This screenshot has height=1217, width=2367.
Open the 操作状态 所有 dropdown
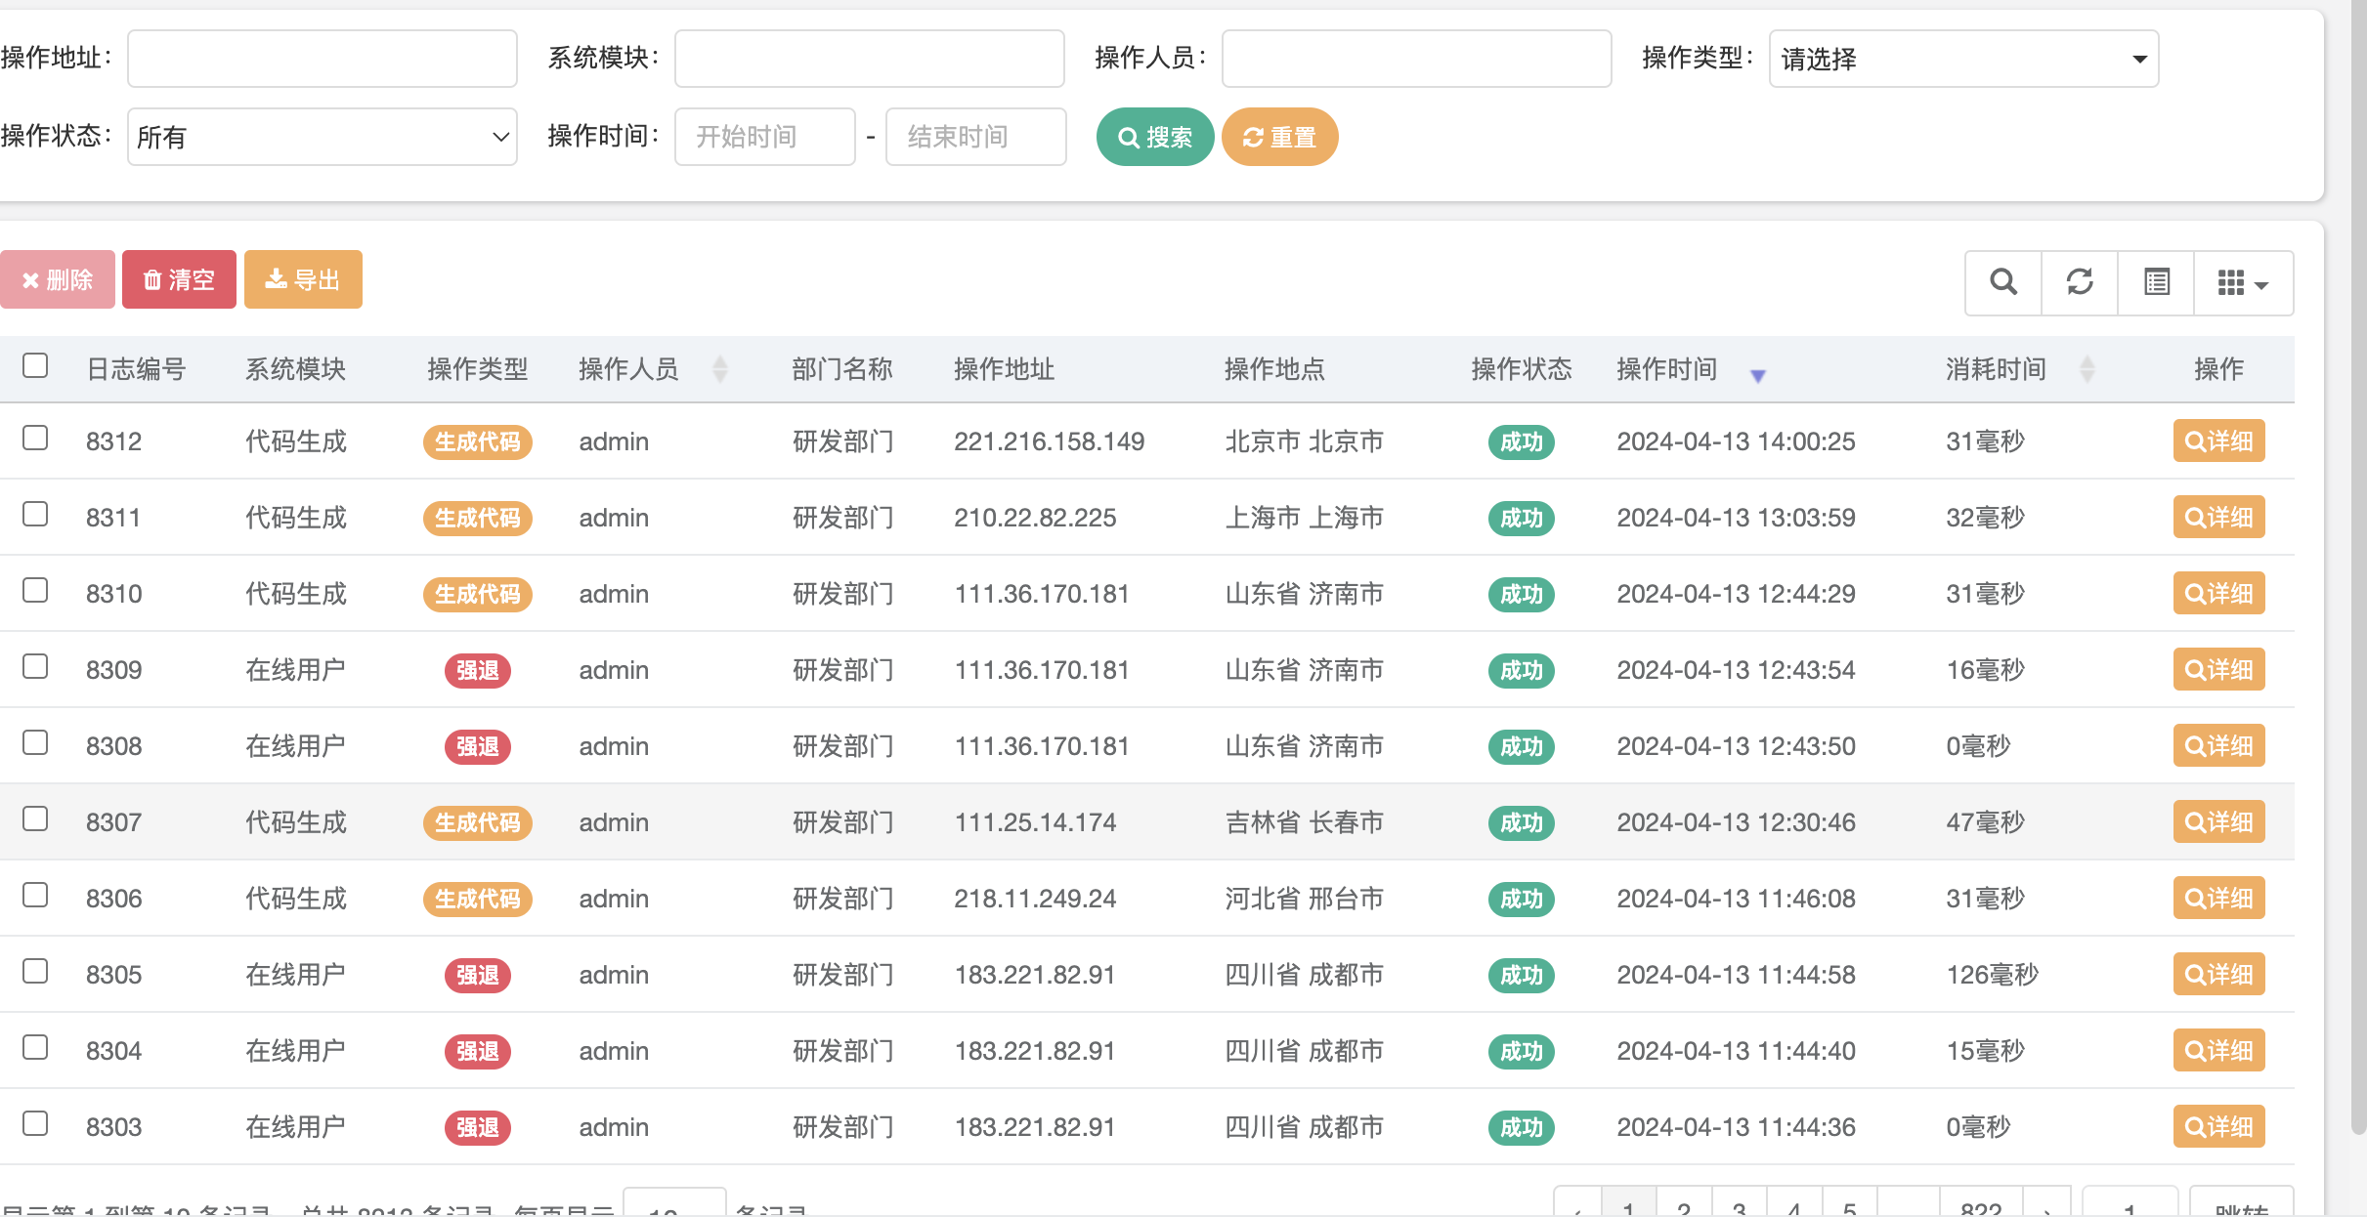point(322,137)
